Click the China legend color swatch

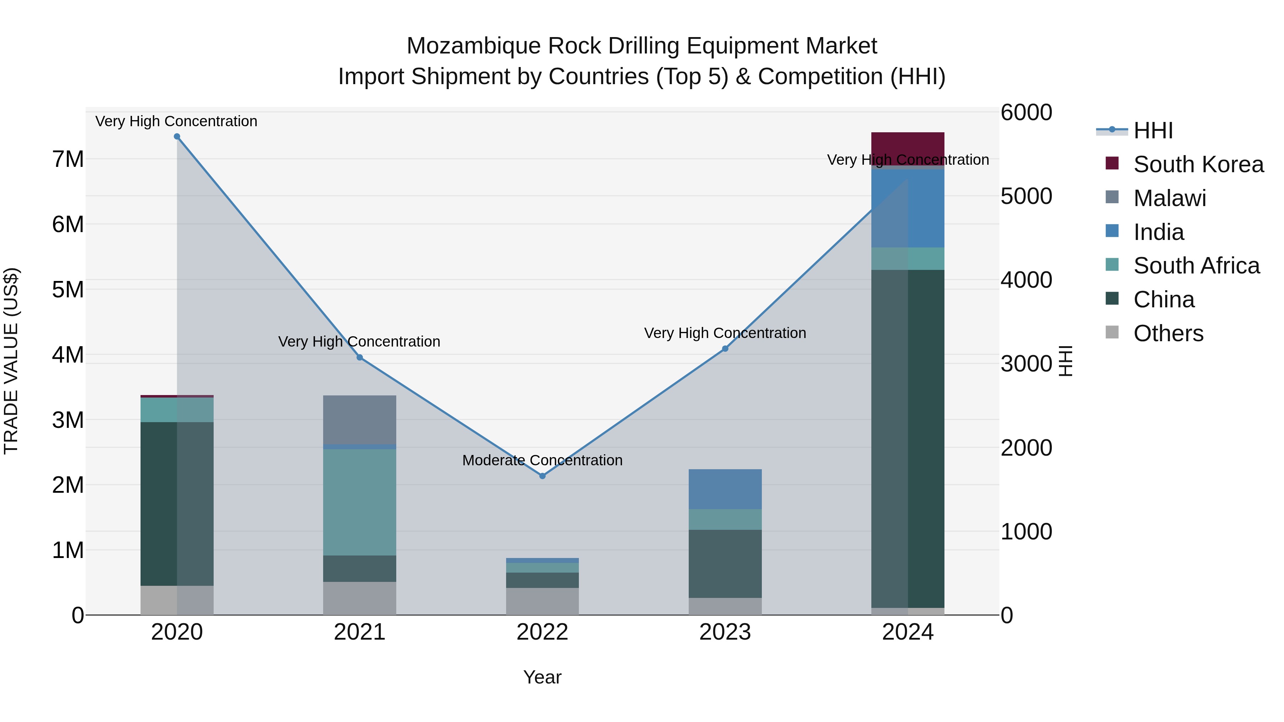click(x=1112, y=298)
